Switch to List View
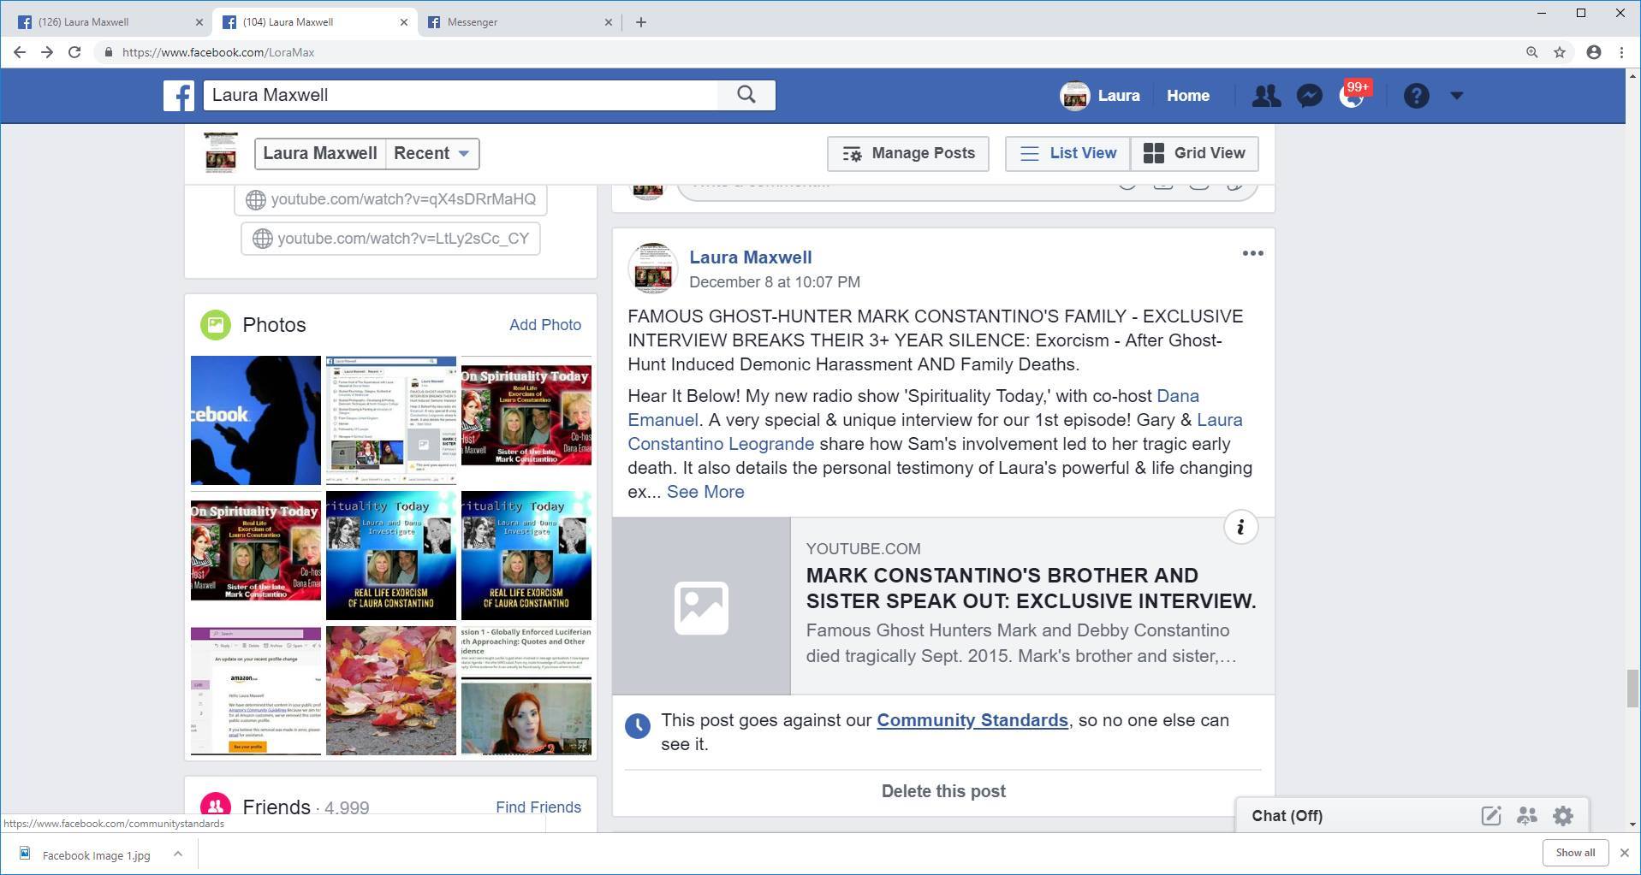Screen dimensions: 1641x875 click(x=1067, y=153)
